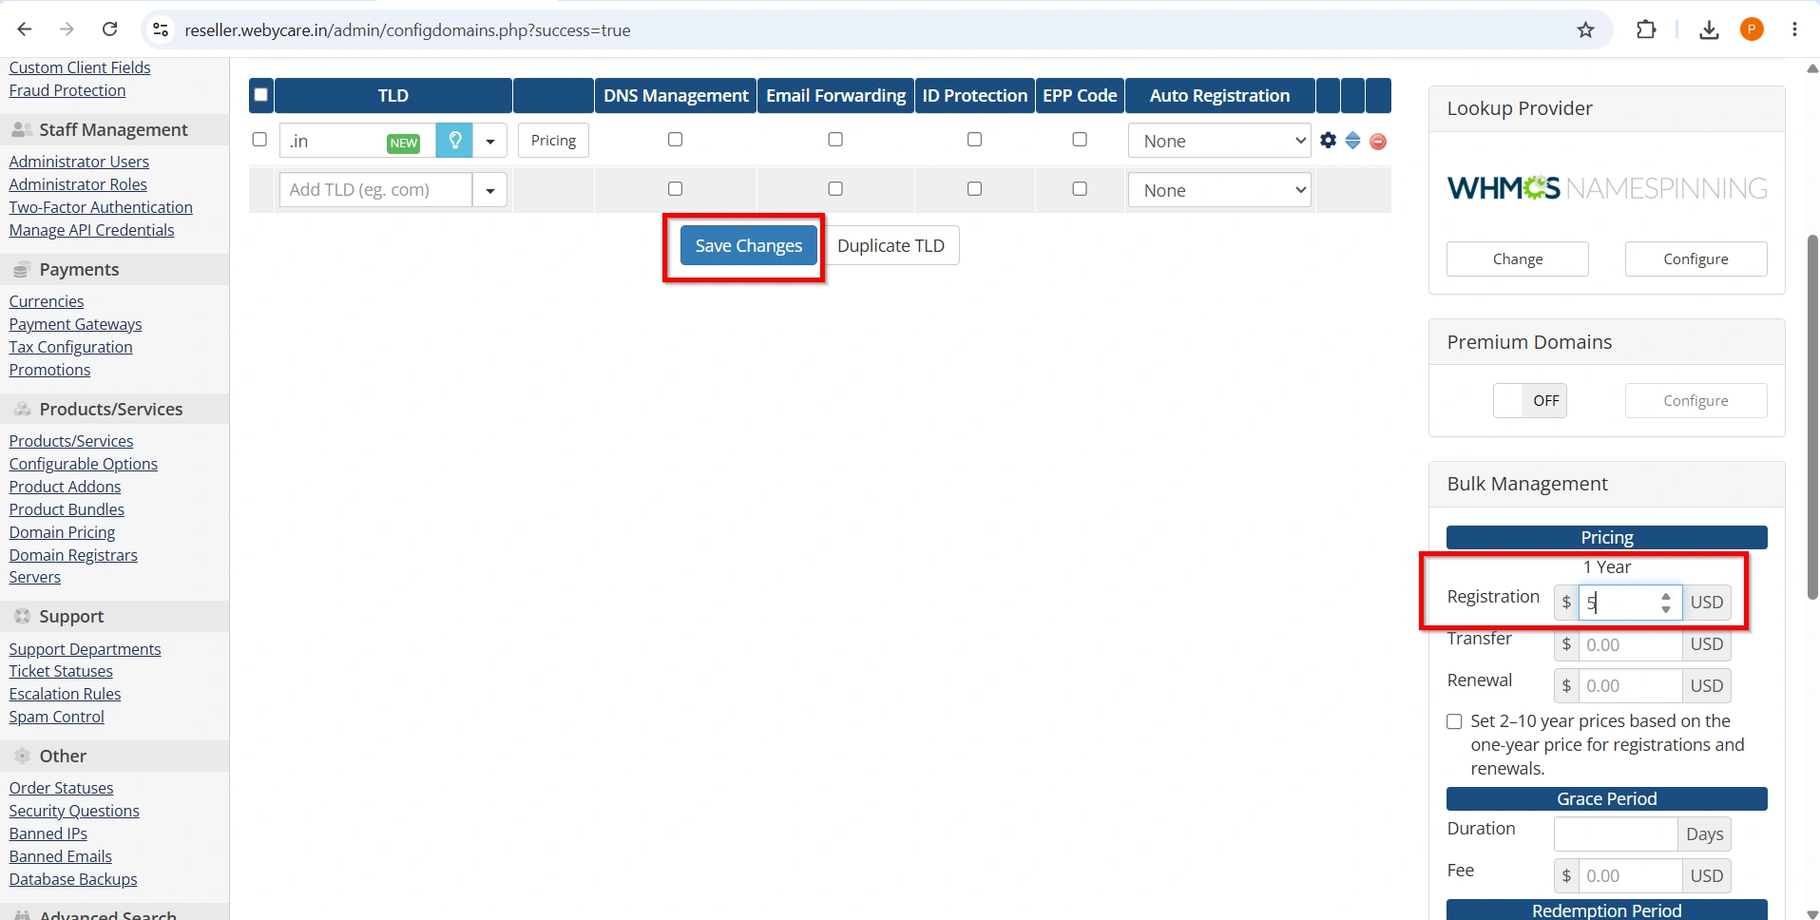
Task: Click the page vertical scrollbar
Action: 1812,418
